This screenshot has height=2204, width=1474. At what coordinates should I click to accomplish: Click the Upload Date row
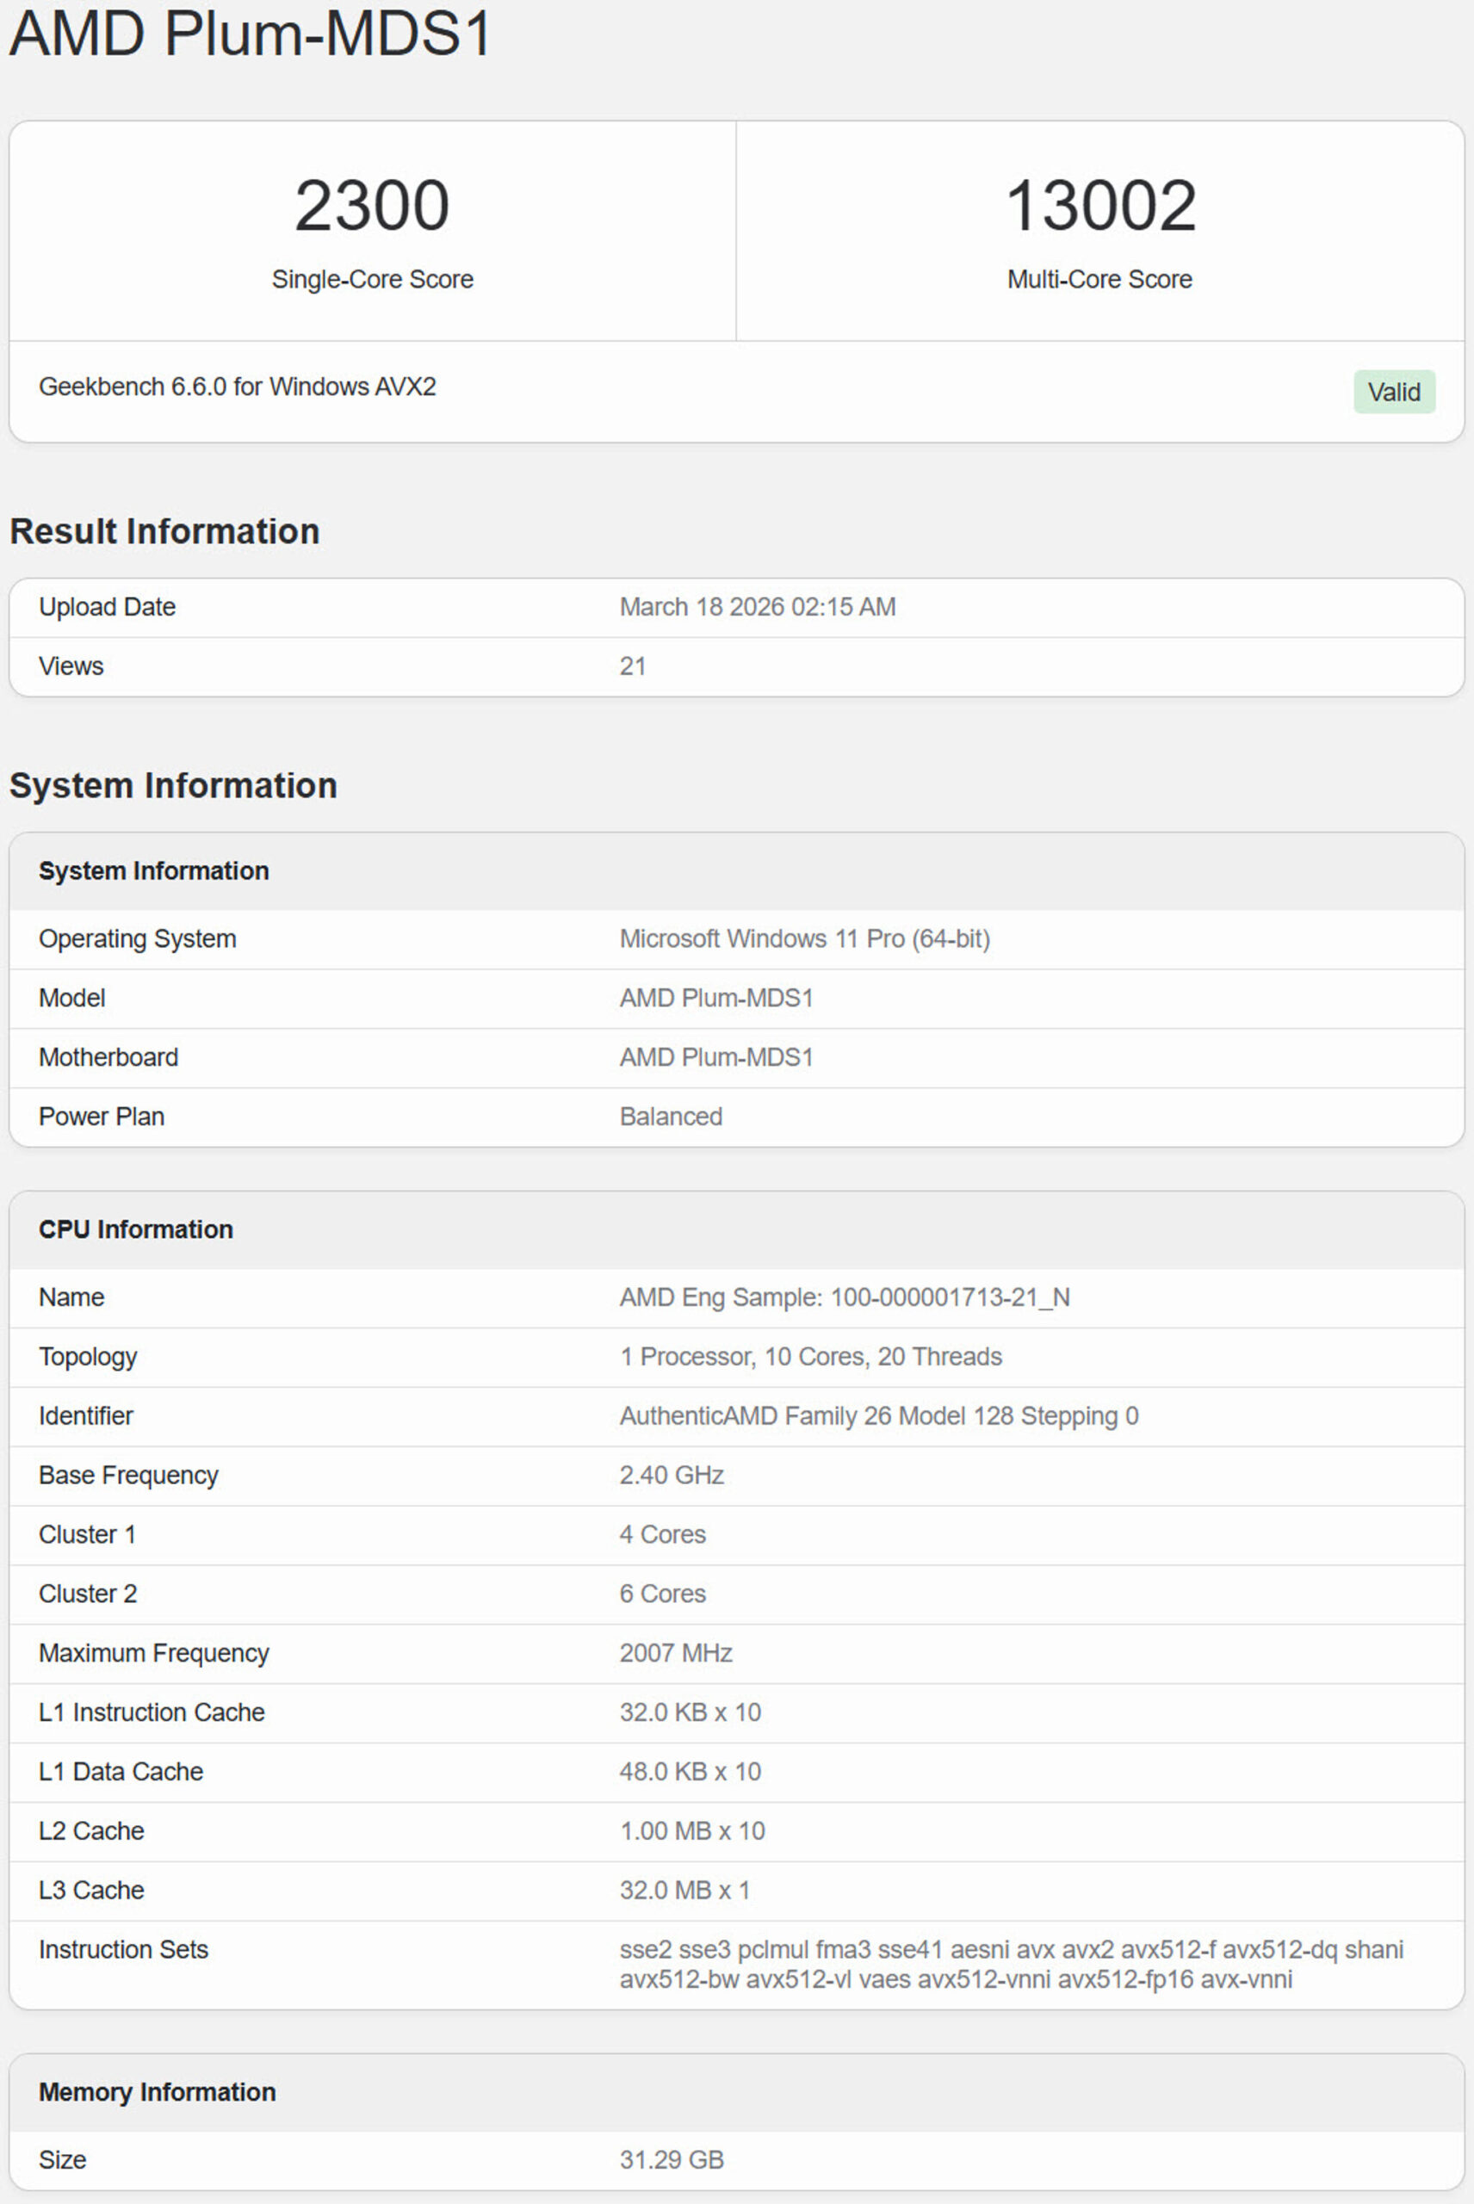pyautogui.click(x=106, y=606)
